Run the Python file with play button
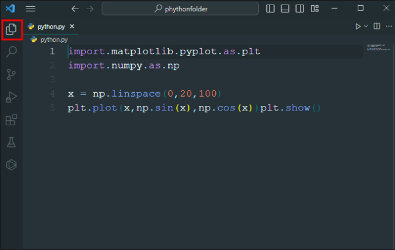 (358, 26)
